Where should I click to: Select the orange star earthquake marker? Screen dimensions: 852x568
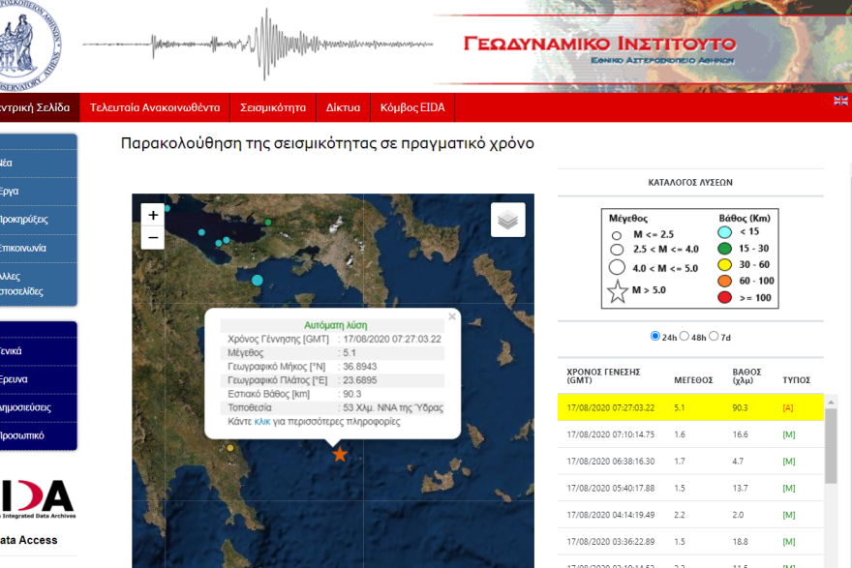(x=340, y=451)
